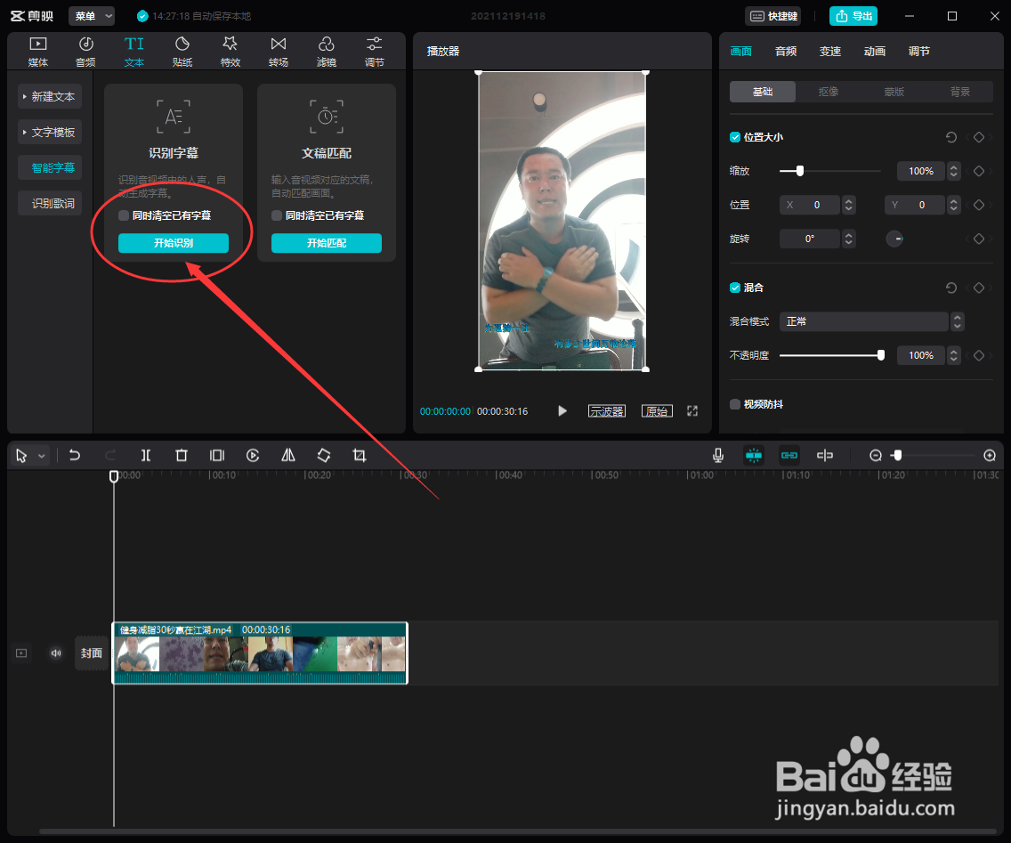Click the 导出 export button
The height and width of the screenshot is (843, 1011).
pos(853,16)
